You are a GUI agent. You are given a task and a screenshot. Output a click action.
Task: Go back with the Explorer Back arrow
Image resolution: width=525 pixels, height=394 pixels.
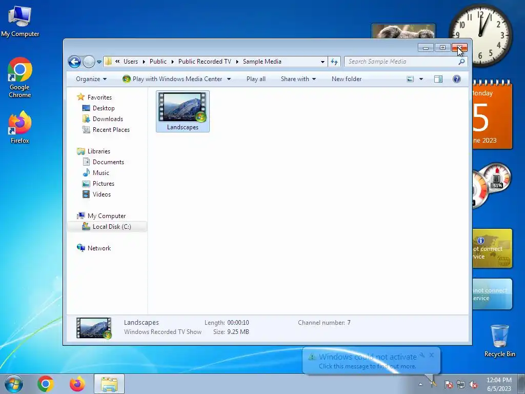(74, 62)
